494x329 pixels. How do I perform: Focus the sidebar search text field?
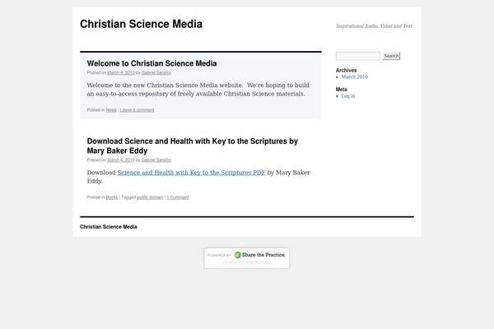coord(358,56)
